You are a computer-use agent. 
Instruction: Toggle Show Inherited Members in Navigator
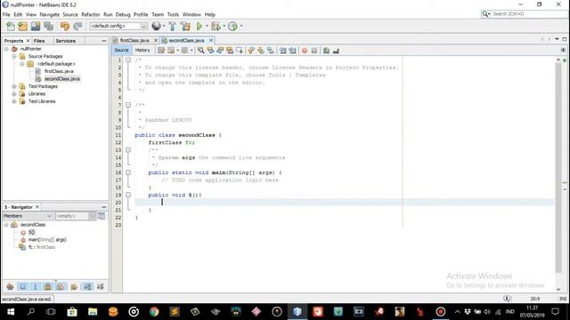tap(10, 286)
